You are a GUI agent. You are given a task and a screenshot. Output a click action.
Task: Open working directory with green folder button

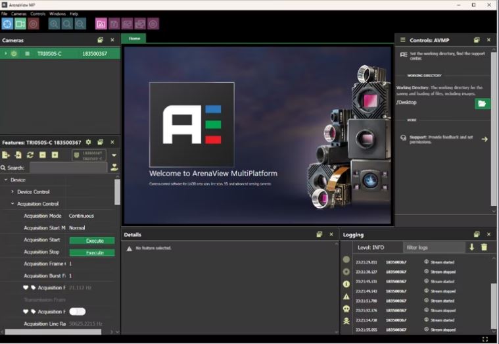[483, 103]
